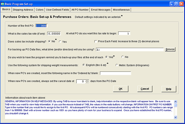The image size is (185, 124).
Task: Click the help text scroll up arrow
Action: click(175, 102)
